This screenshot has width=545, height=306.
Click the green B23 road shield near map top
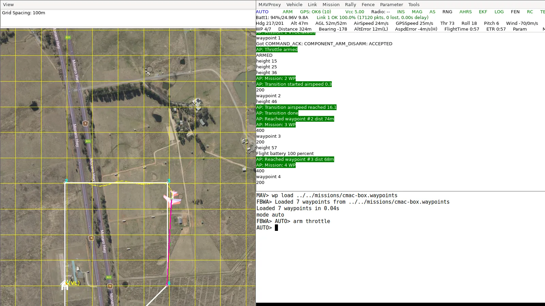pyautogui.click(x=68, y=37)
